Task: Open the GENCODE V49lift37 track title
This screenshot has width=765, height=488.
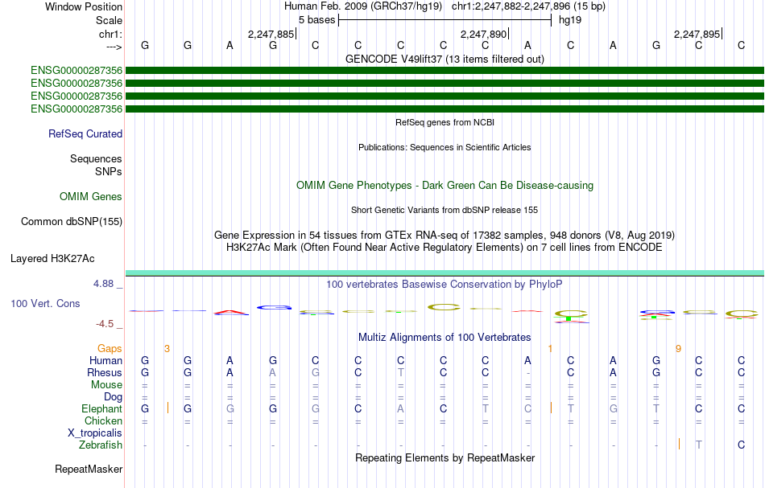Action: 445,59
